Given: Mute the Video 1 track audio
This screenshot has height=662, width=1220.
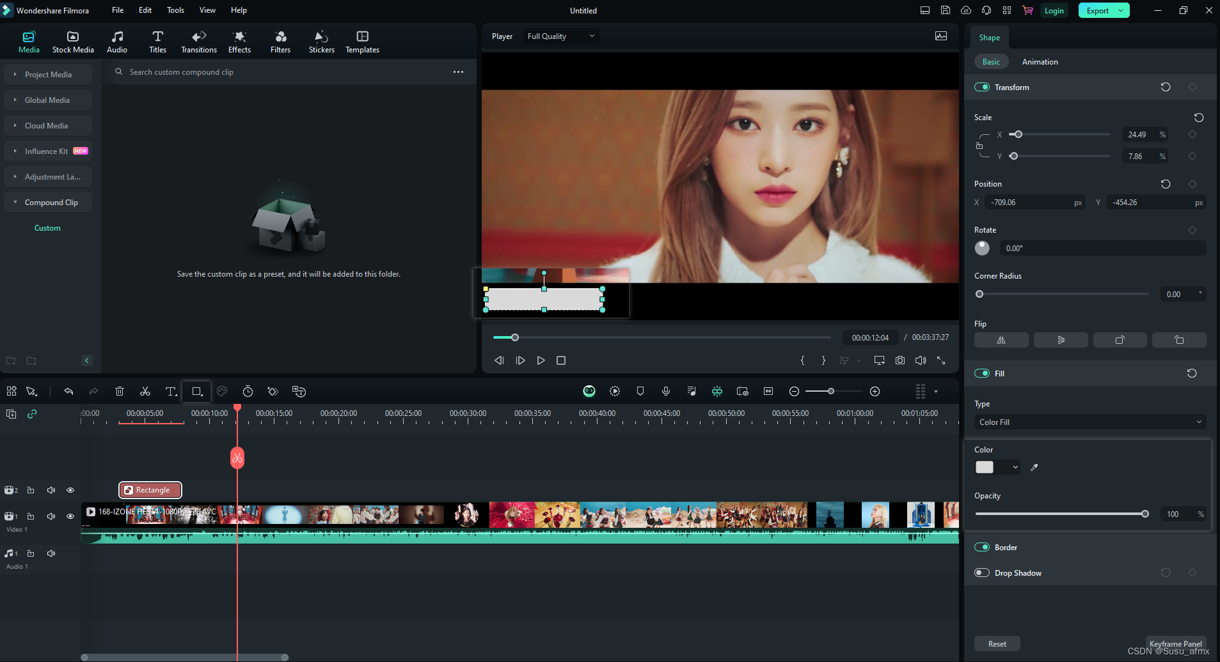Looking at the screenshot, I should pos(51,516).
